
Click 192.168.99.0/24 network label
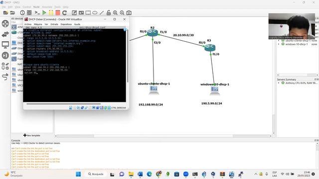(151, 104)
